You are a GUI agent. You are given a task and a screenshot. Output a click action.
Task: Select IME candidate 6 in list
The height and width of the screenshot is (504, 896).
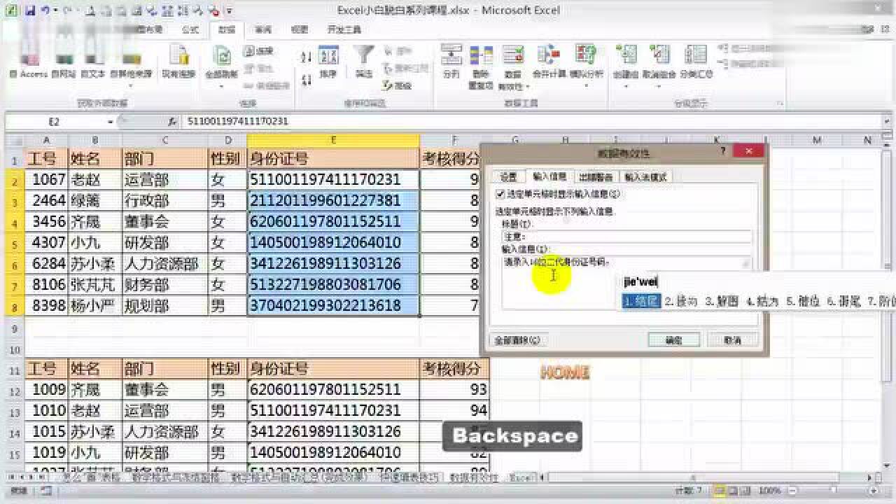coord(843,302)
